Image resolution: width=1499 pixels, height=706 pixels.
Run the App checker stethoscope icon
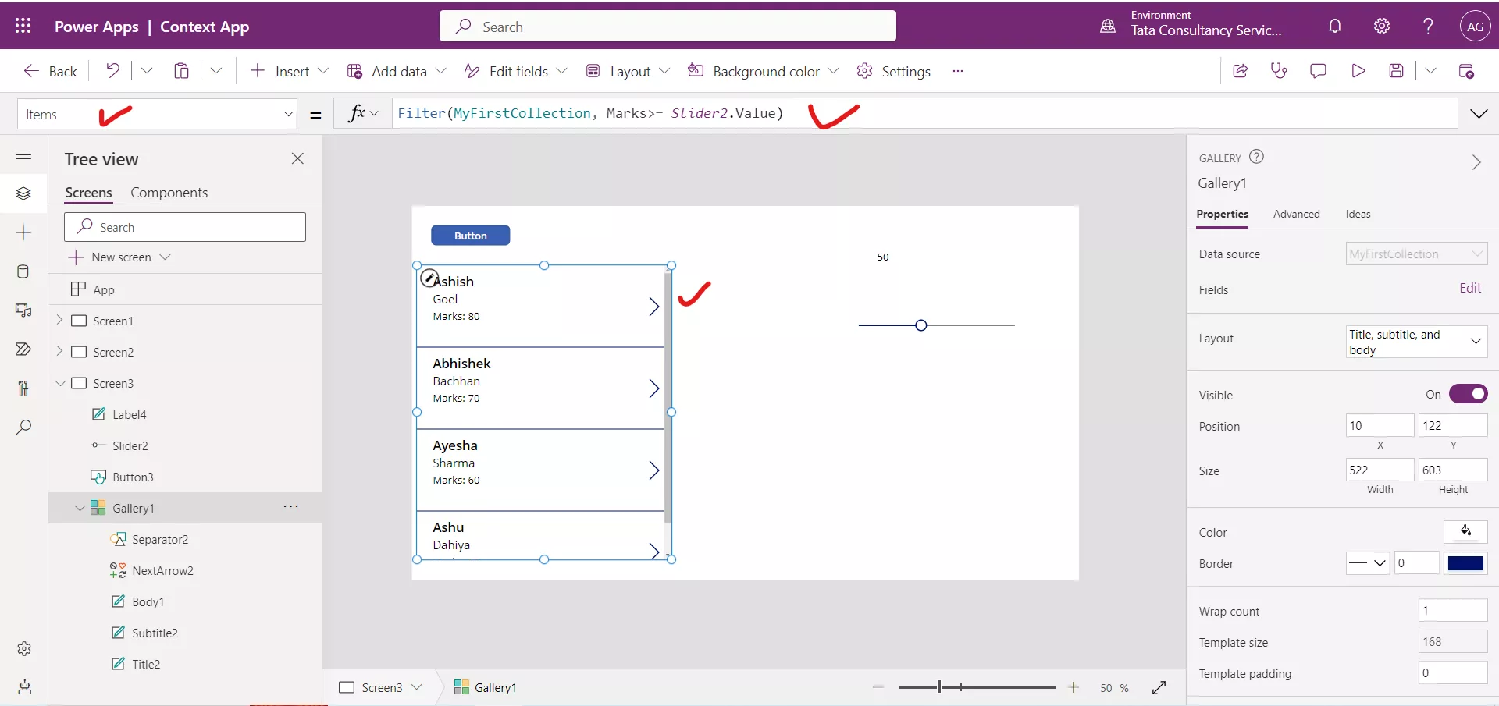[x=1279, y=70]
